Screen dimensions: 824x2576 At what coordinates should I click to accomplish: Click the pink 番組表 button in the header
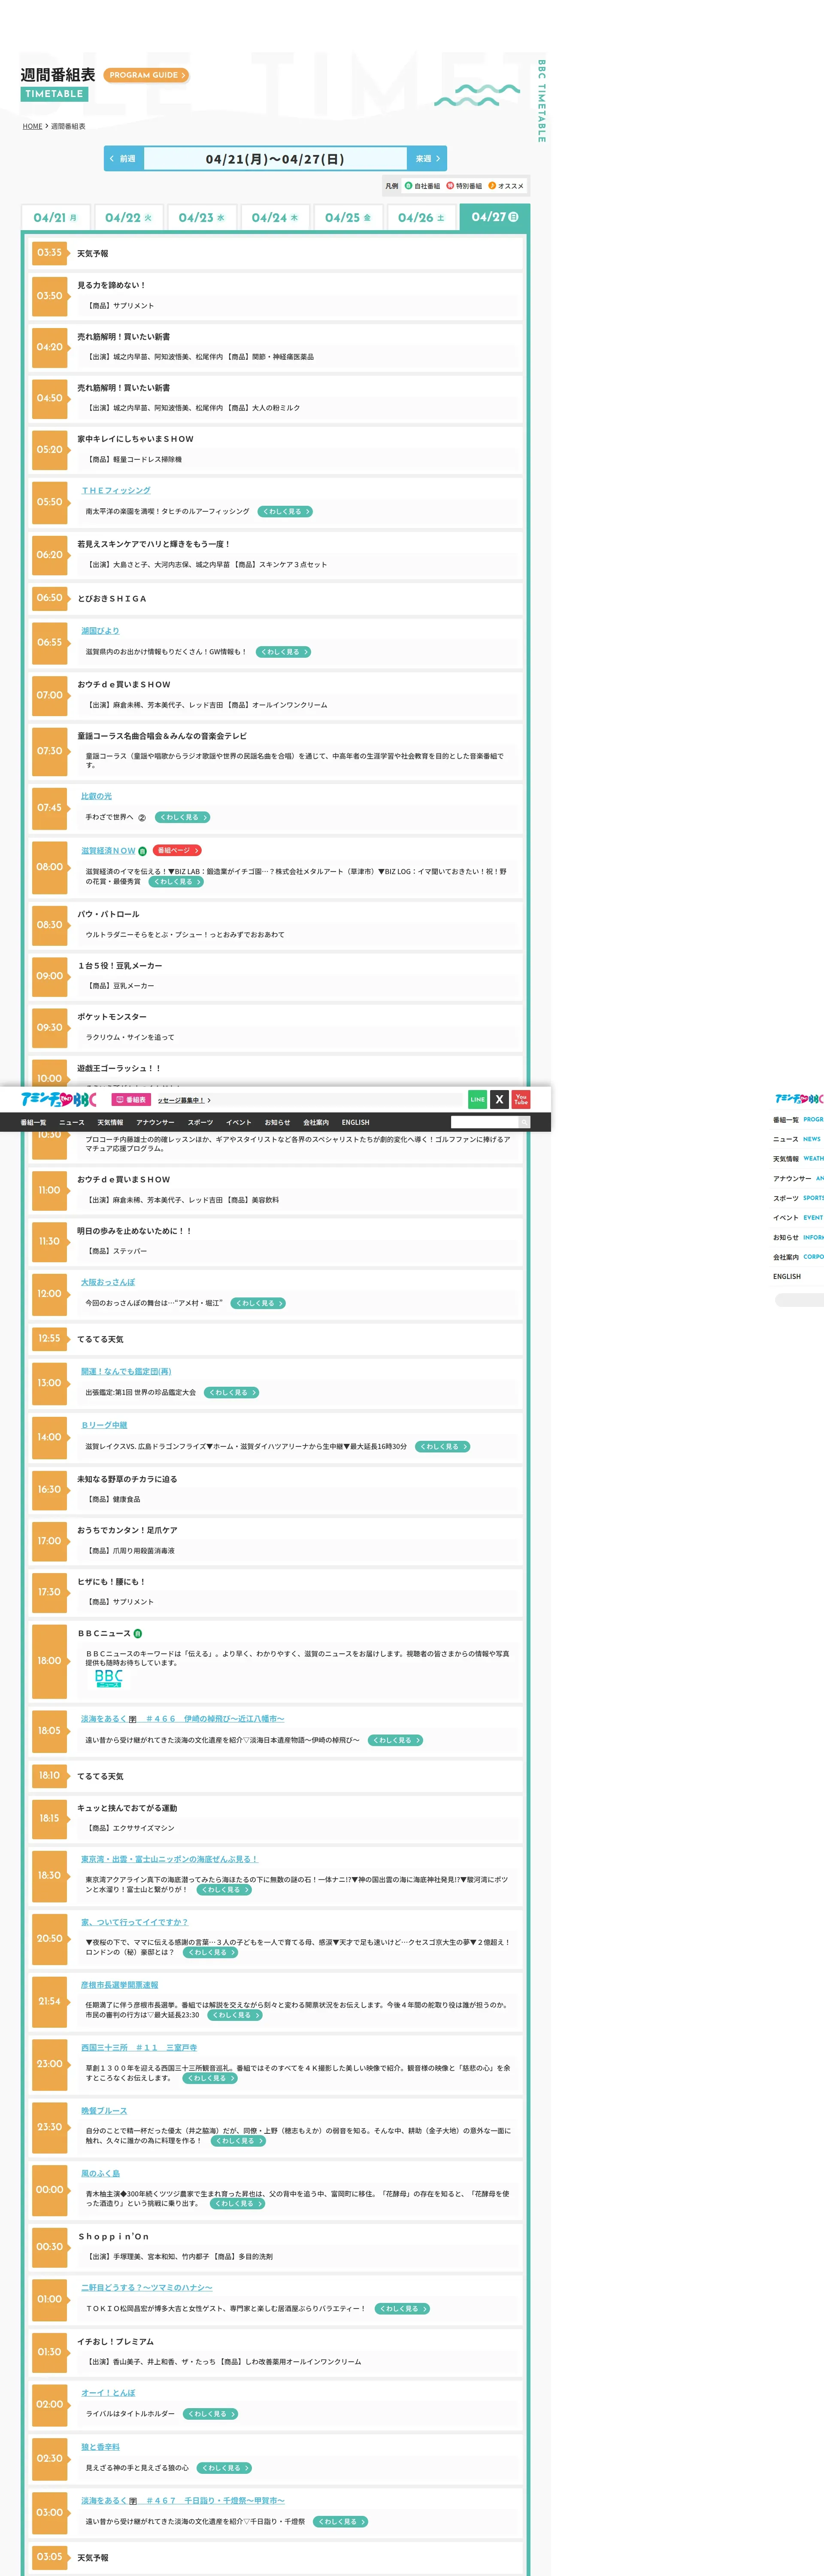[x=130, y=1100]
